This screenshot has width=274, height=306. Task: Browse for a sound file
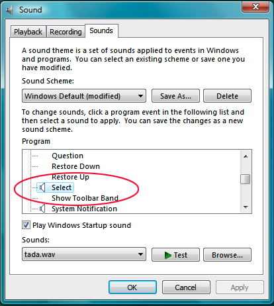(x=227, y=255)
